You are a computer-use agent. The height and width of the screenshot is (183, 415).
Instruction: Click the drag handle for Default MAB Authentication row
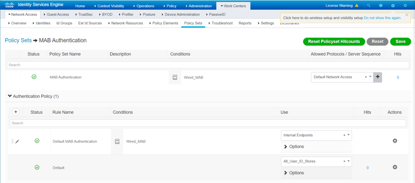tap(13, 141)
